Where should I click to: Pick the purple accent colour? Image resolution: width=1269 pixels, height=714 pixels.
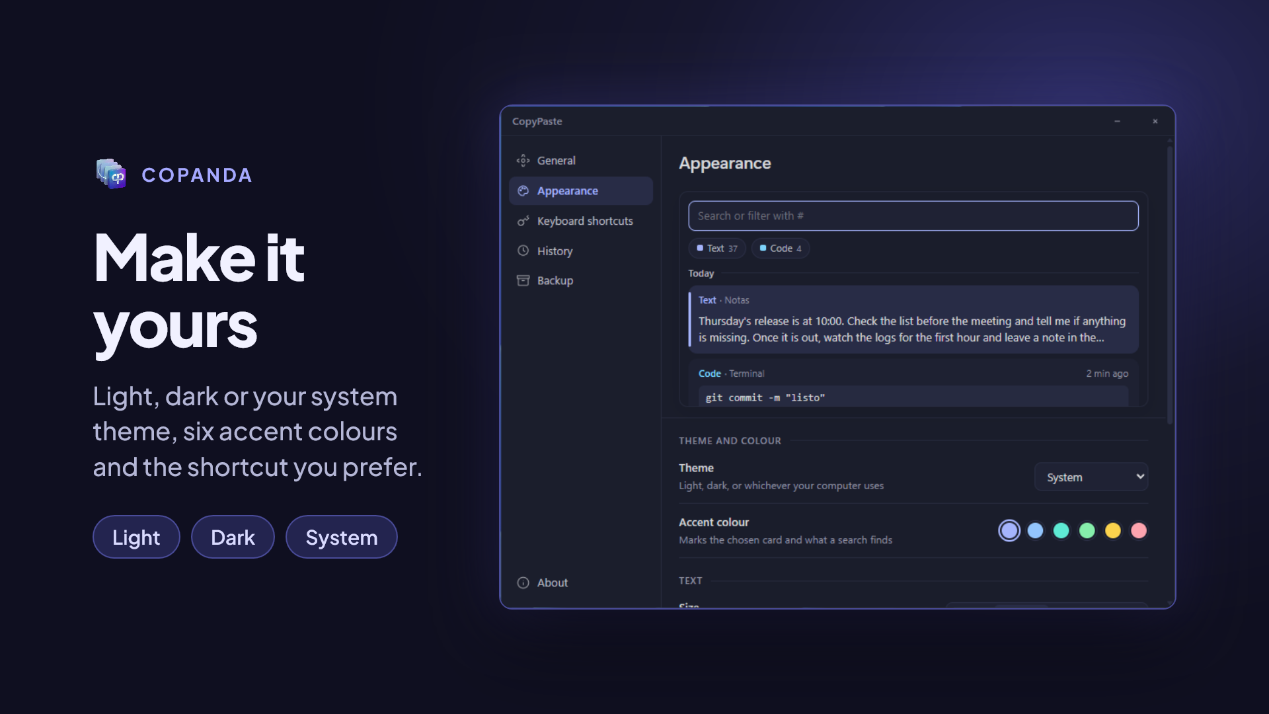click(1009, 530)
